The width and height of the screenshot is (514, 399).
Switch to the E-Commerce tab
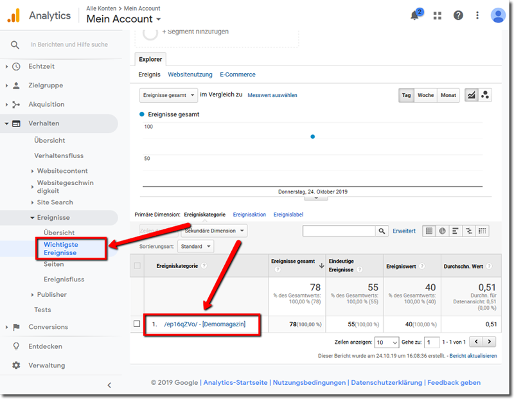(x=238, y=75)
